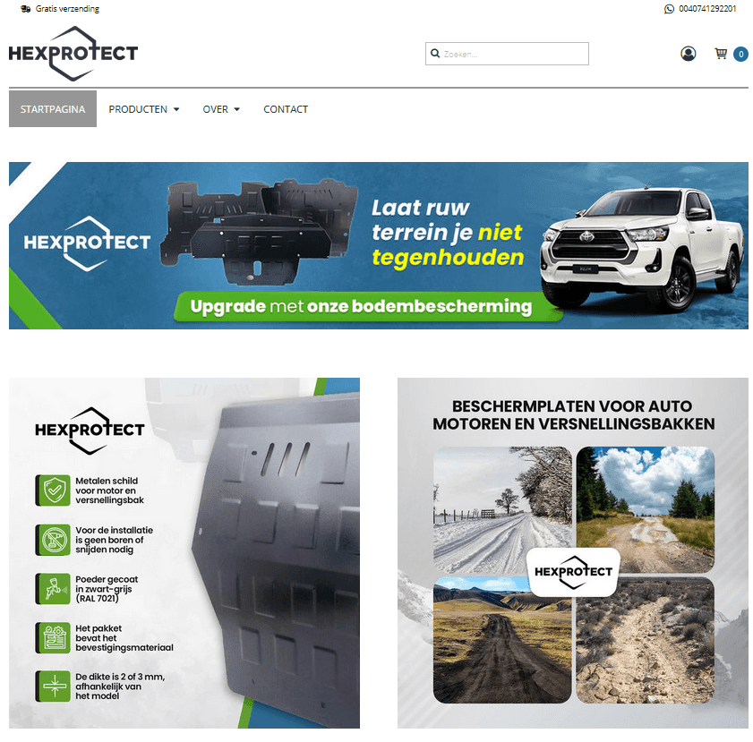This screenshot has width=753, height=742.
Task: Focus the Zoeken search field
Action: coord(507,54)
